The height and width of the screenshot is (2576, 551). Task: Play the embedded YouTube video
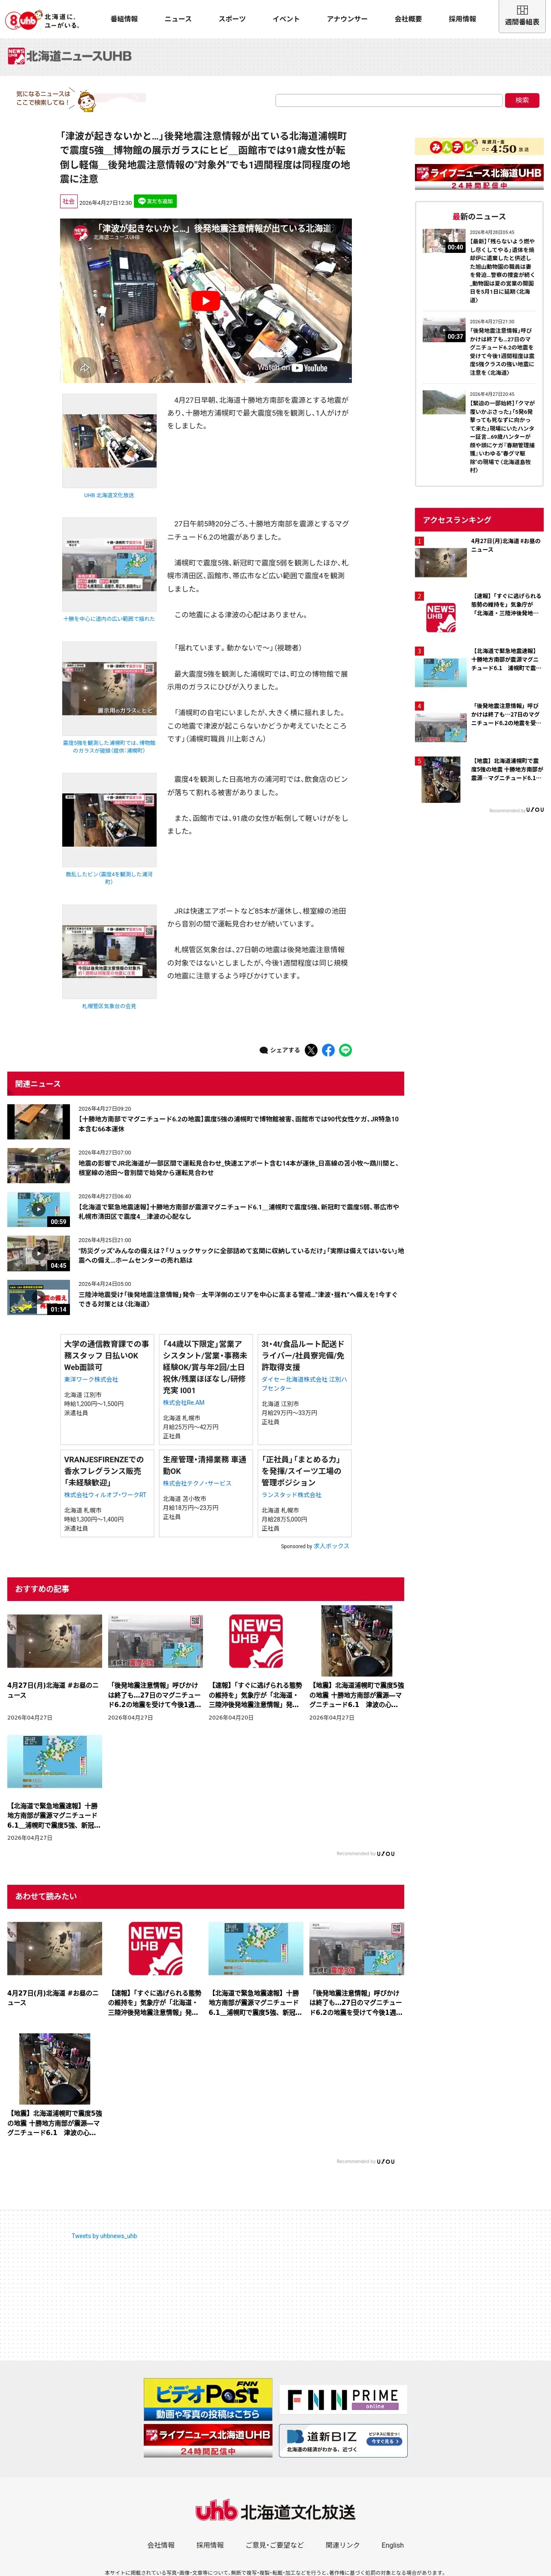pyautogui.click(x=205, y=300)
